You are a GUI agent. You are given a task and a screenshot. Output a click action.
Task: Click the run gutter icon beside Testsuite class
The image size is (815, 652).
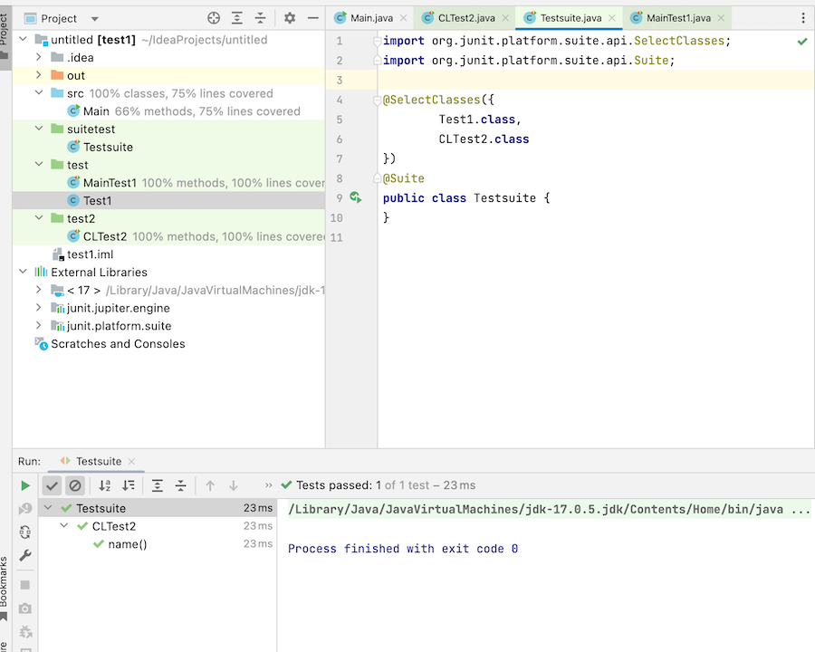point(356,197)
